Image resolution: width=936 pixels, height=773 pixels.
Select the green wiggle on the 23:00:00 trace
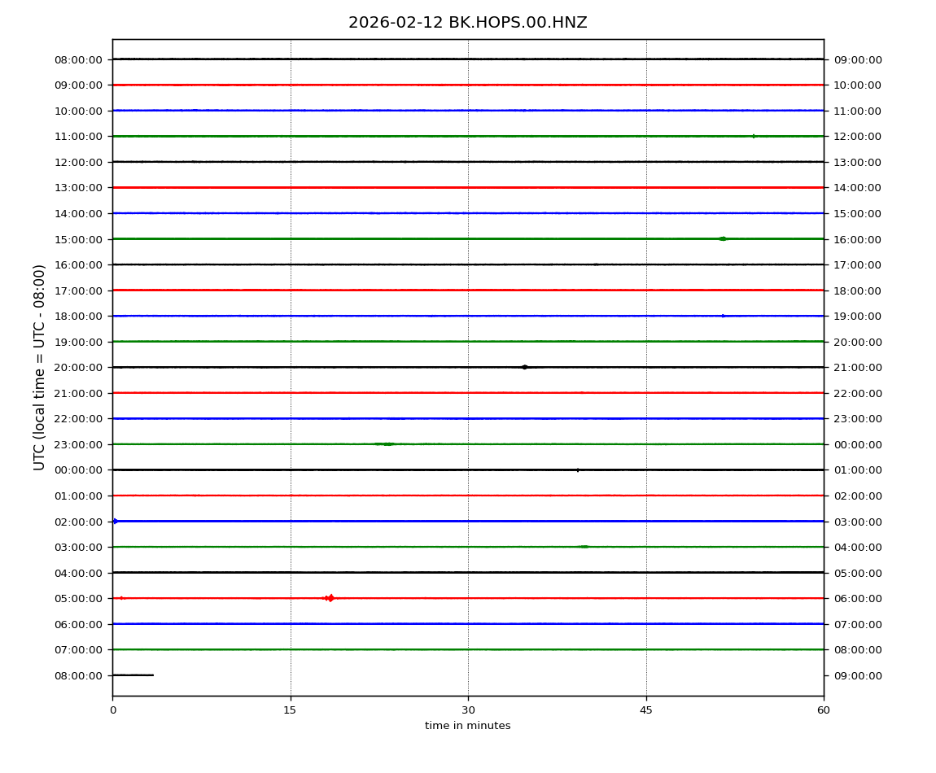[x=386, y=444]
